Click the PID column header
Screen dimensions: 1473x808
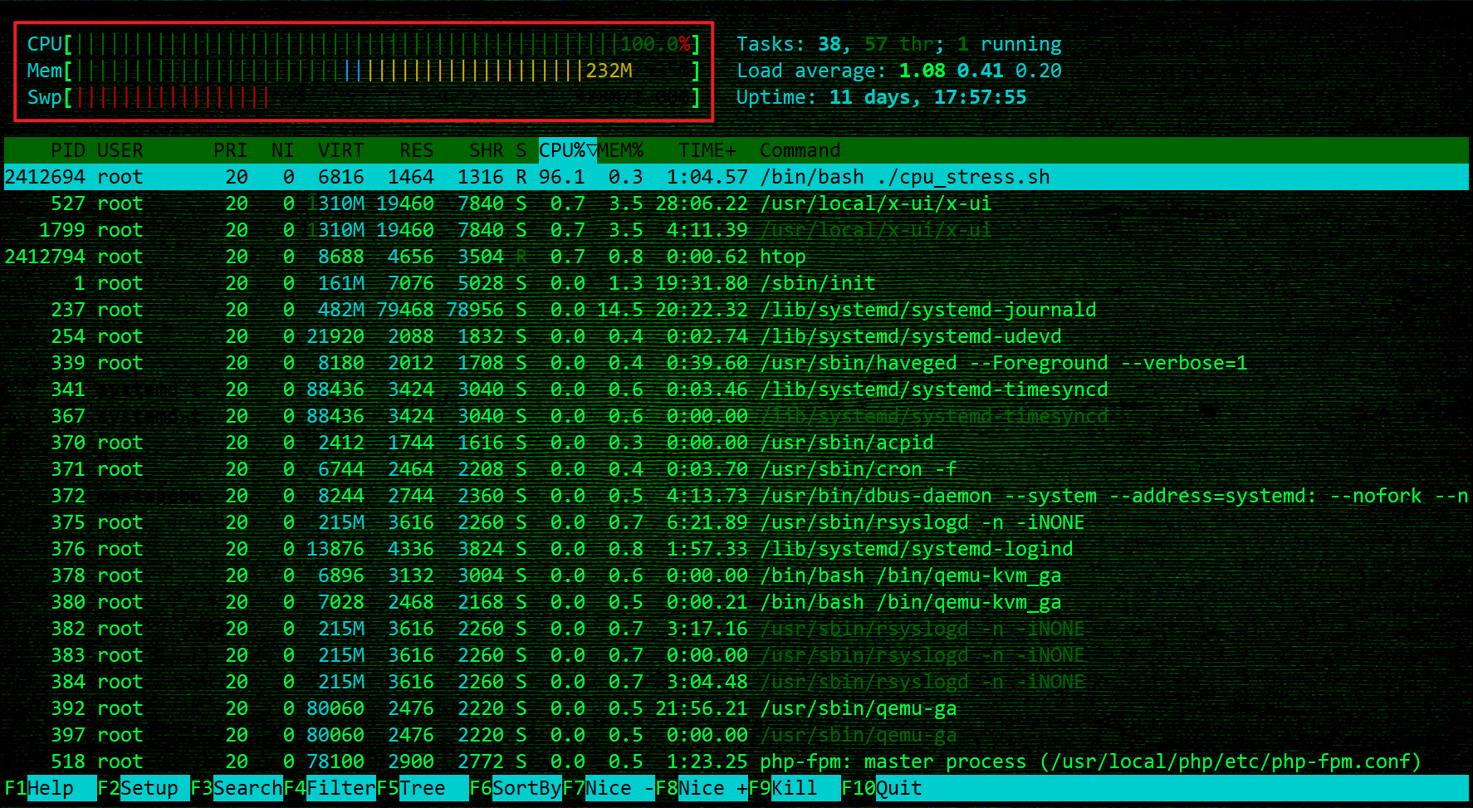click(x=67, y=150)
